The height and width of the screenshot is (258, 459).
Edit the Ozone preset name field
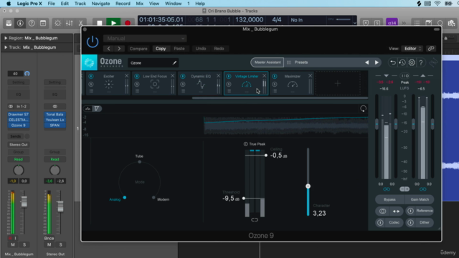[153, 62]
